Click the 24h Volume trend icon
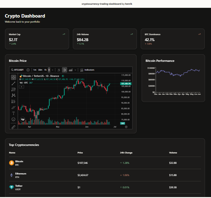Viewport: 211px width, 198px height. click(132, 34)
